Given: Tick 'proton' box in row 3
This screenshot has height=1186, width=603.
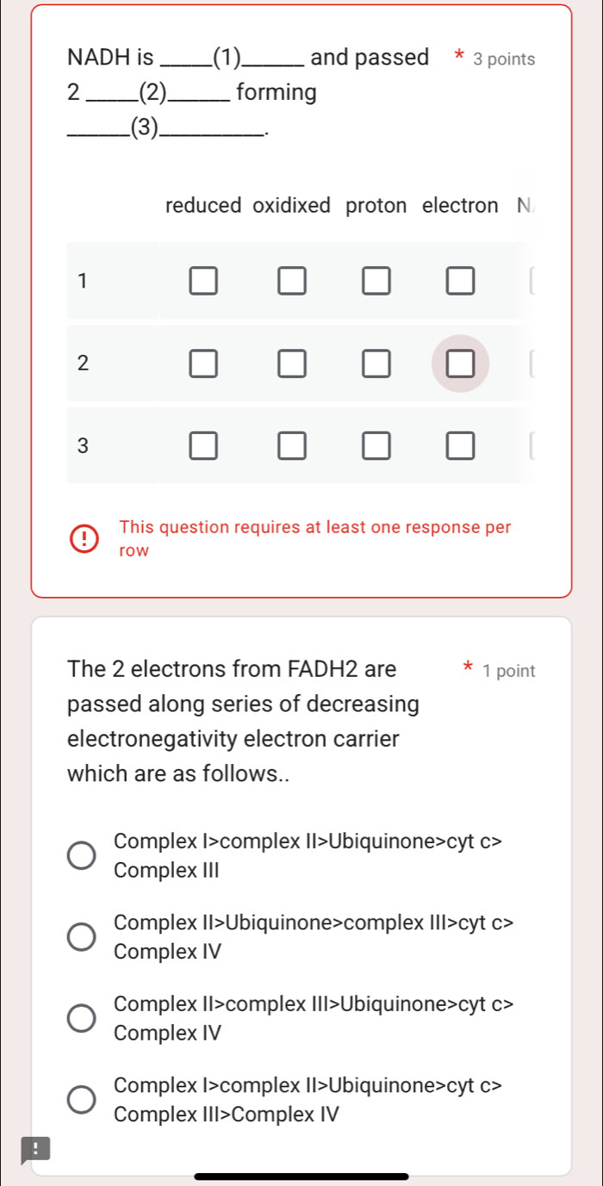Looking at the screenshot, I should [x=375, y=446].
